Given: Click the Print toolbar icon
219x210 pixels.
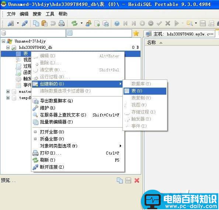Looking at the screenshot, I should (x=62, y=23).
